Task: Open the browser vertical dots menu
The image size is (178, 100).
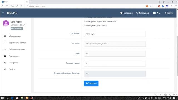Action: (171, 6)
